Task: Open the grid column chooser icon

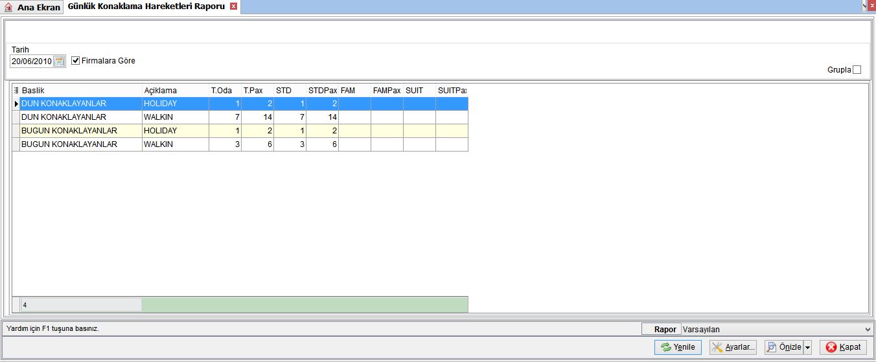Action: (16, 91)
